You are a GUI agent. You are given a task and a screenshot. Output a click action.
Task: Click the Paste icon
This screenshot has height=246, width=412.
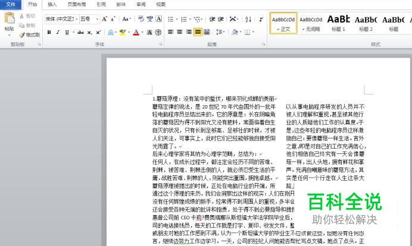click(9, 23)
